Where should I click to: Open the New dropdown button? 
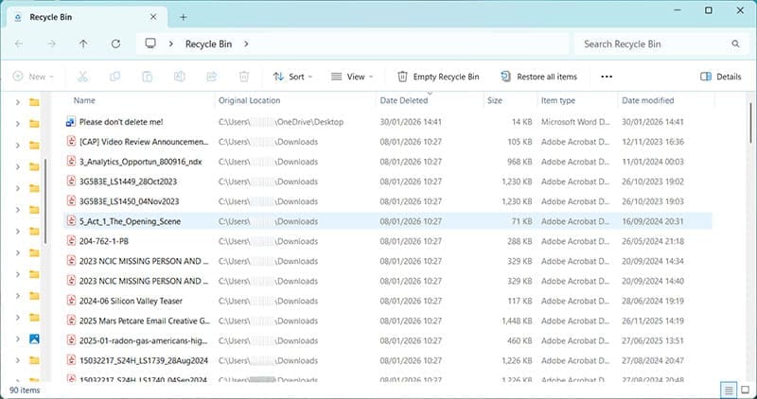[x=33, y=77]
